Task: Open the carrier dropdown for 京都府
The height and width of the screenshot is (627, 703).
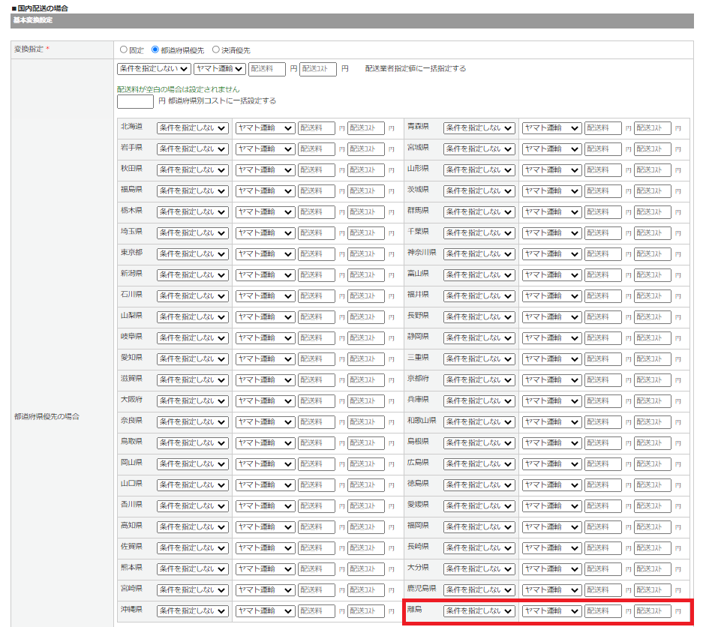Action: coord(551,380)
